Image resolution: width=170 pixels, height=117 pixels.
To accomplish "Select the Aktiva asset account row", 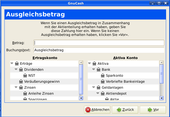I will [x=103, y=63].
